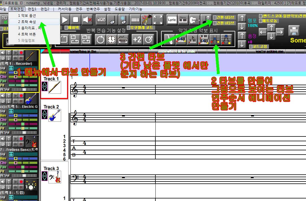Viewport: 306px width, 201px height.
Task: Click the tempo up arrow button
Action: [242, 18]
